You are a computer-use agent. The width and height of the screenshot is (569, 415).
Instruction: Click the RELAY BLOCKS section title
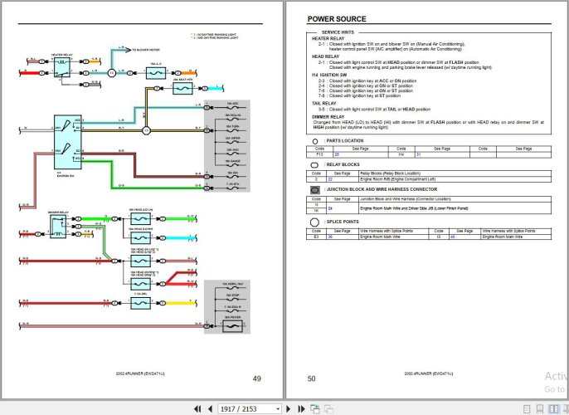point(342,165)
